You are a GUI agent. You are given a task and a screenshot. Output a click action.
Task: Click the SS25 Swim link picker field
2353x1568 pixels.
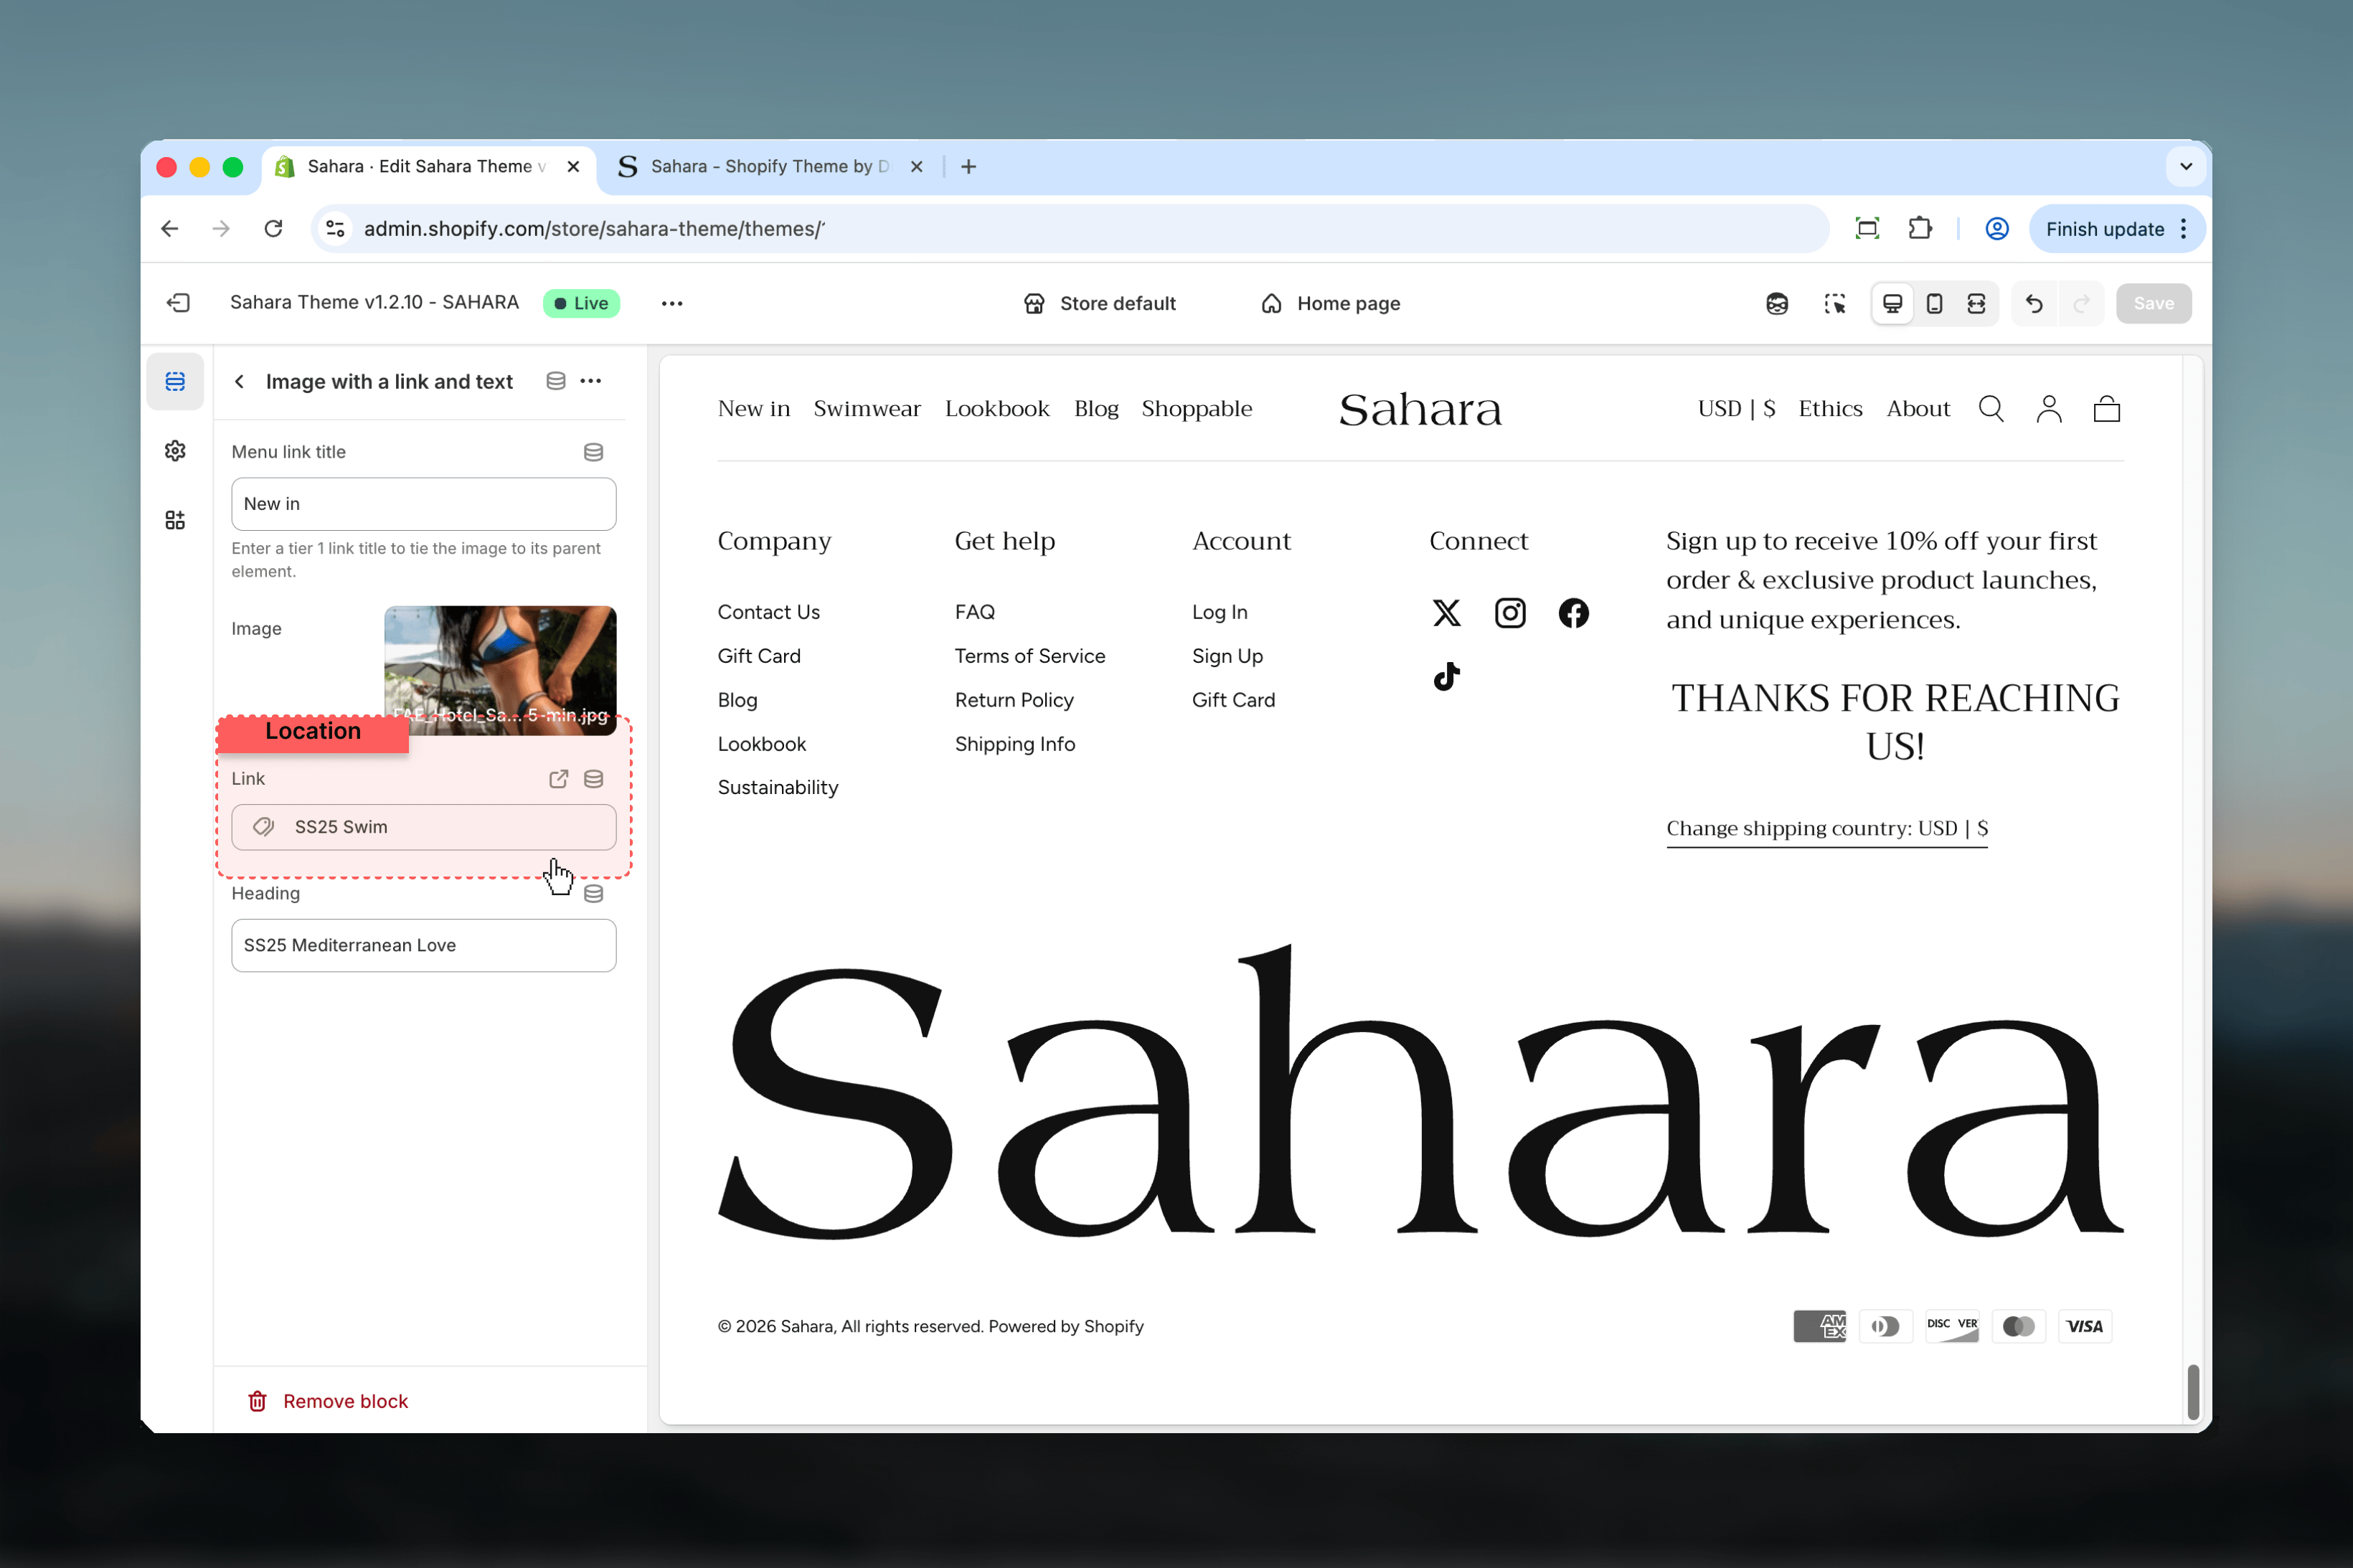[x=424, y=827]
